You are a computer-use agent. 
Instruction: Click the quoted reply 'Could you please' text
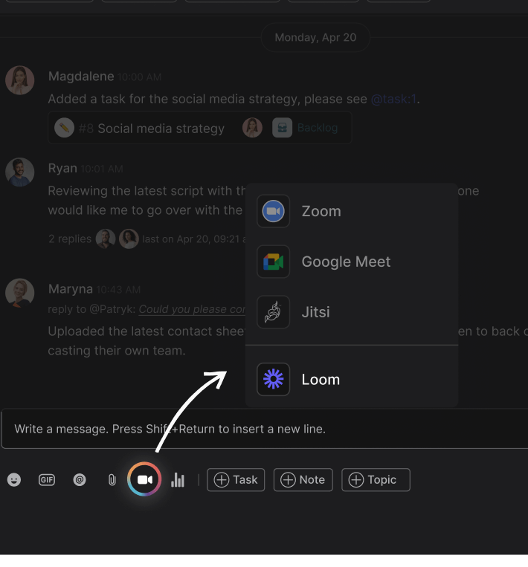(192, 310)
